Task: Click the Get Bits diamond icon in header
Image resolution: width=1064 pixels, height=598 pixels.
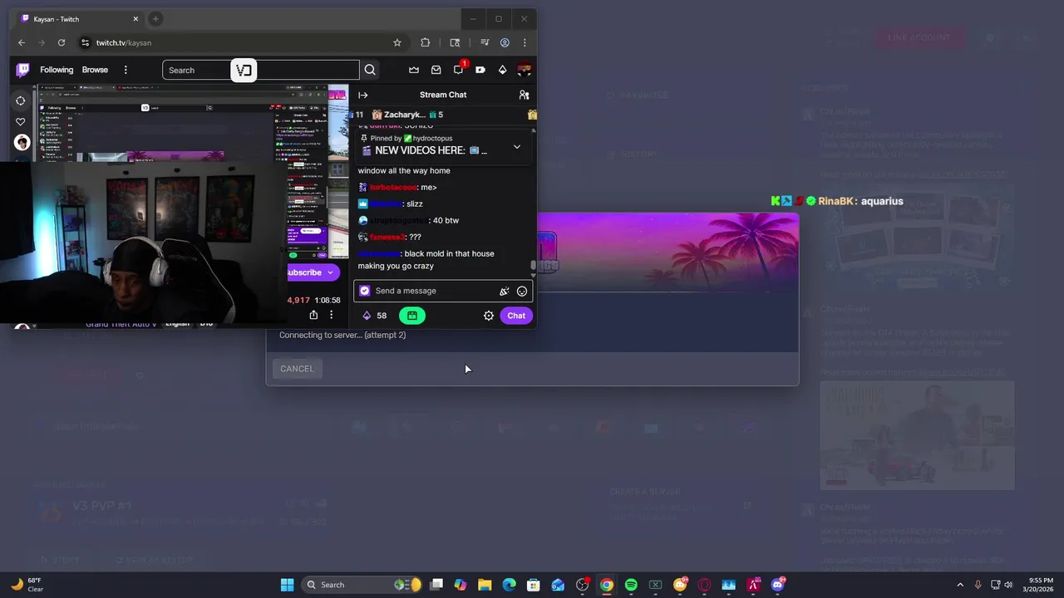Action: (x=502, y=70)
